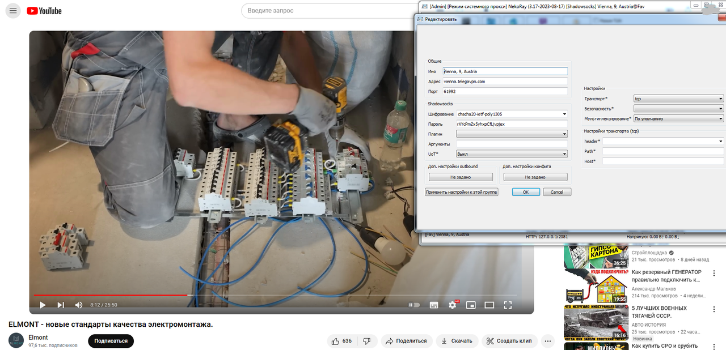The height and width of the screenshot is (350, 726).
Task: Click the Path input field
Action: (664, 151)
